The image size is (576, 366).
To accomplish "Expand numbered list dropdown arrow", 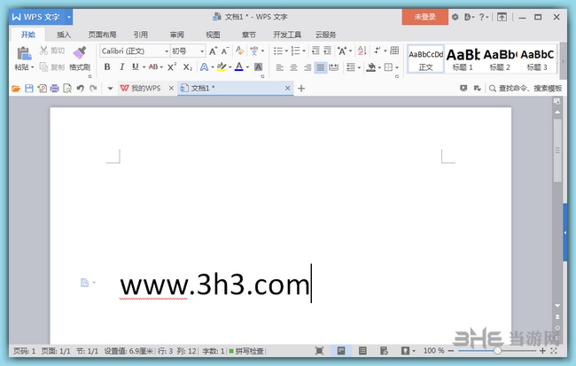I will click(304, 51).
